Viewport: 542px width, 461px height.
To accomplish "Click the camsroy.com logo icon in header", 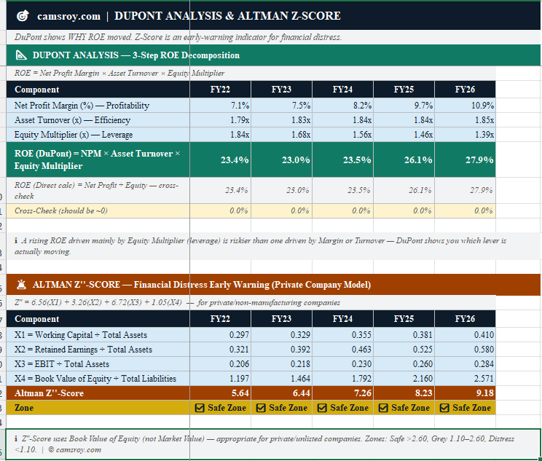I will pyautogui.click(x=23, y=16).
